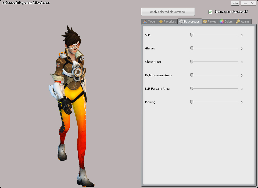Click the Right Forearm Armor slider track

pyautogui.click(x=215, y=75)
